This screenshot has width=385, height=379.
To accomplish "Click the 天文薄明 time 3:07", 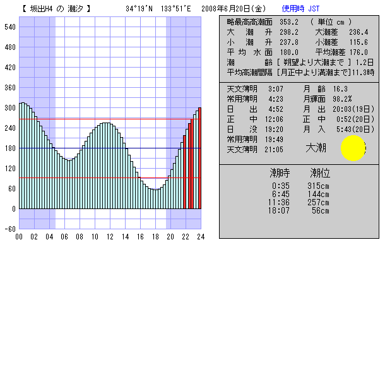I will click(276, 88).
